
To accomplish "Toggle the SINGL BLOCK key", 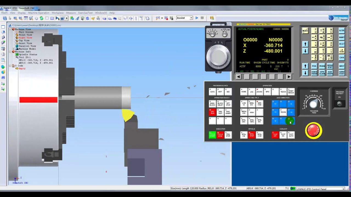I will (212, 104).
